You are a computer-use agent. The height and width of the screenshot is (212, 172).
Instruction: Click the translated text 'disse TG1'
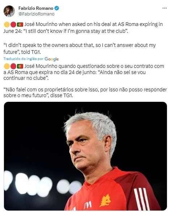(x=62, y=95)
